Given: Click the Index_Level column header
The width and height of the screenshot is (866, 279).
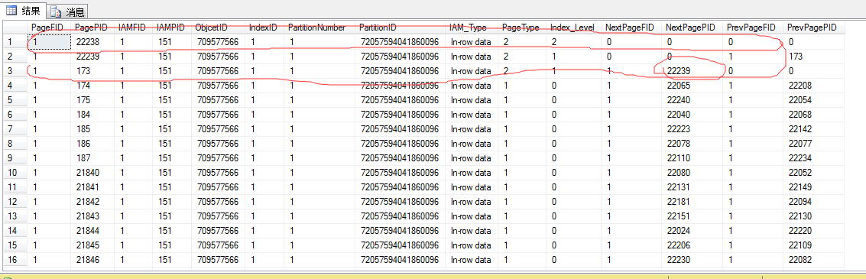Looking at the screenshot, I should coord(573,27).
